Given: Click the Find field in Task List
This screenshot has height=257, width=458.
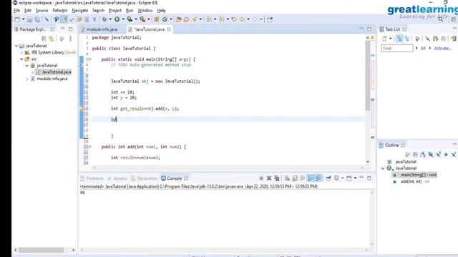Looking at the screenshot, I should [x=397, y=49].
